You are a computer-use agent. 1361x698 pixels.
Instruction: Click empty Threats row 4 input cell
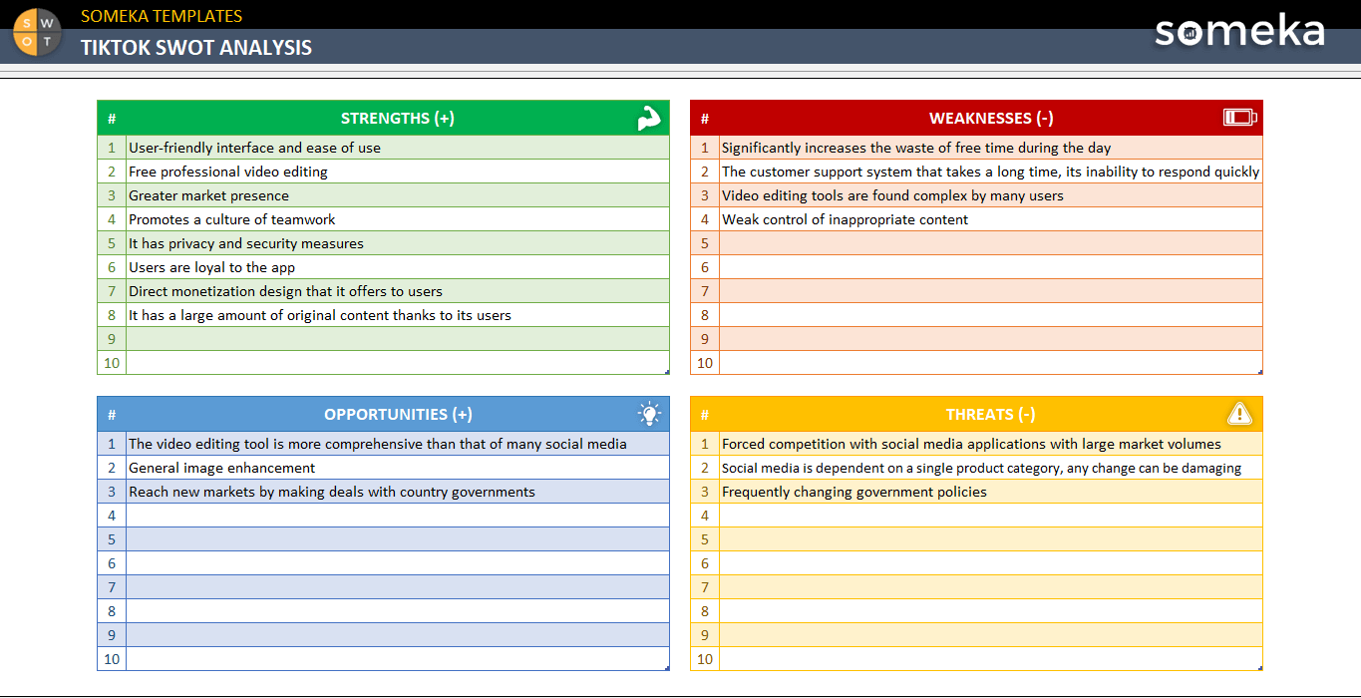(991, 516)
